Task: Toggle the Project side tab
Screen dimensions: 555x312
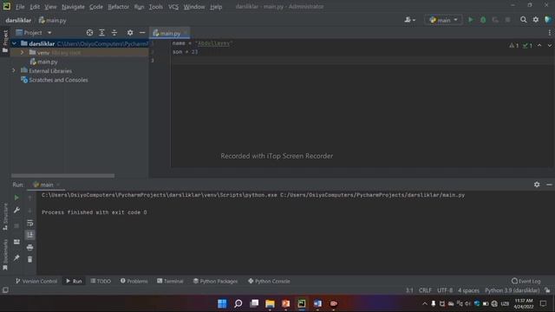Action: click(5, 42)
